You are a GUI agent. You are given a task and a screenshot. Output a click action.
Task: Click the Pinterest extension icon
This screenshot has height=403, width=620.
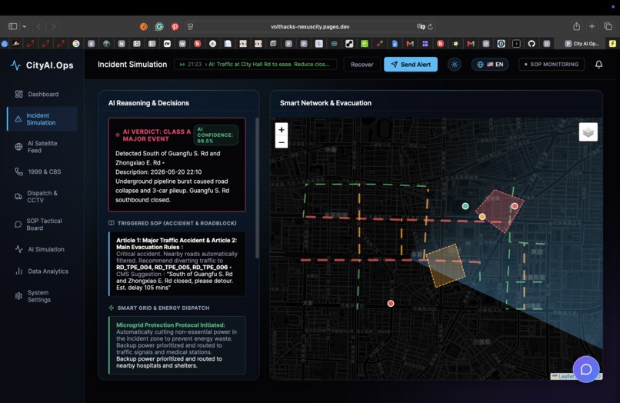tap(175, 26)
